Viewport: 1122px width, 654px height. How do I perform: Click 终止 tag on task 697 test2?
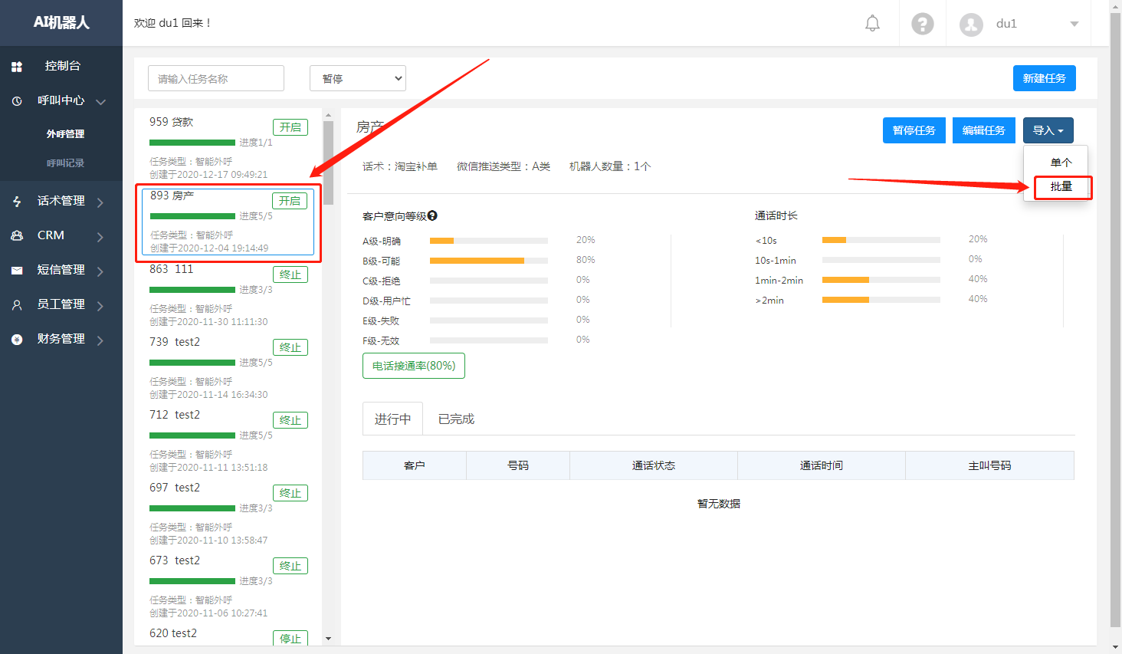coord(290,493)
